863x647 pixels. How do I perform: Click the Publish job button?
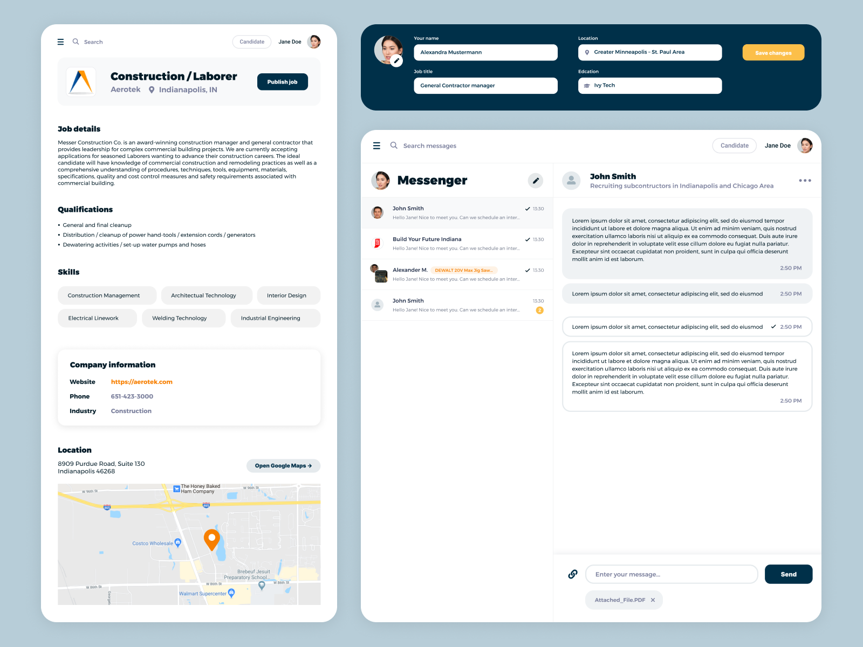(282, 81)
